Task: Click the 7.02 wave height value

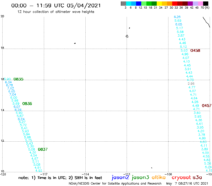Action: pyautogui.click(x=11, y=88)
